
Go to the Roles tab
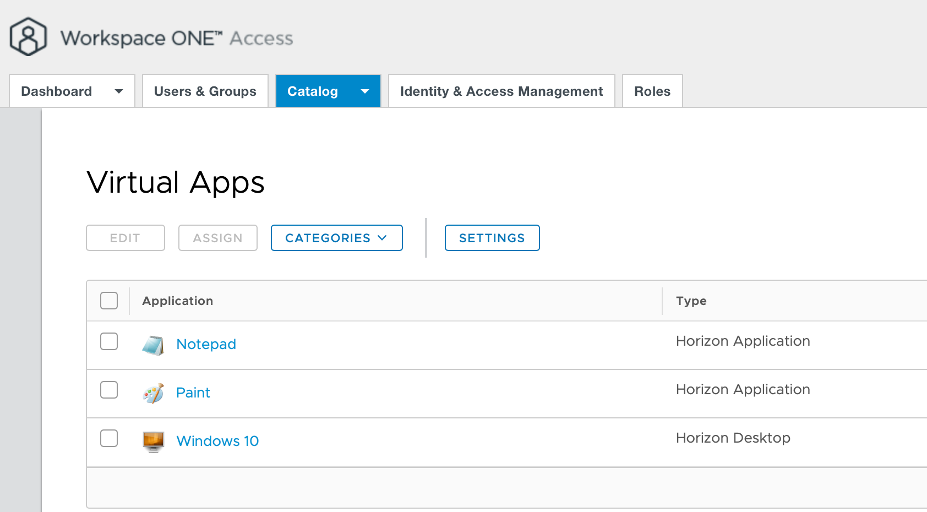click(x=652, y=91)
